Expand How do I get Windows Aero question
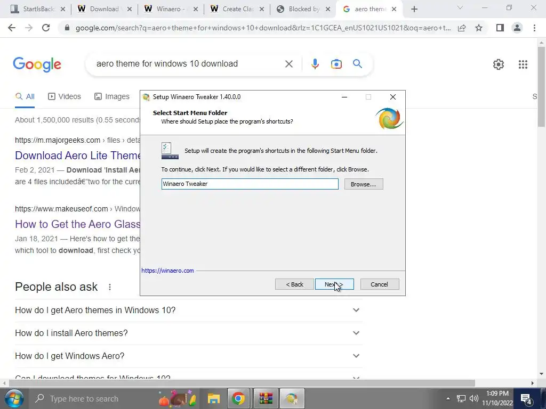Viewport: 546px width, 409px height. 188,356
